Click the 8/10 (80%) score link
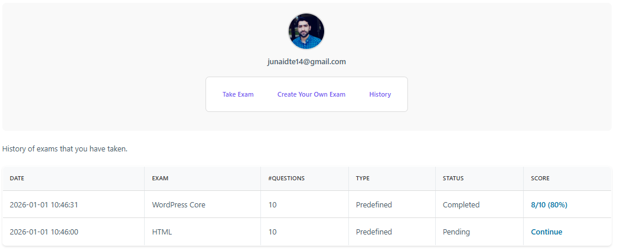The width and height of the screenshot is (617, 251). click(549, 205)
